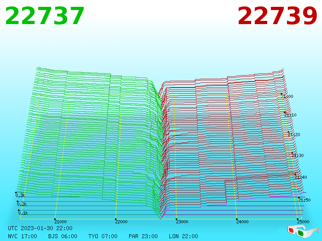Screen dimensions: 322x241
Task: Click the 0.2k depth axis label
Action: pos(22,204)
